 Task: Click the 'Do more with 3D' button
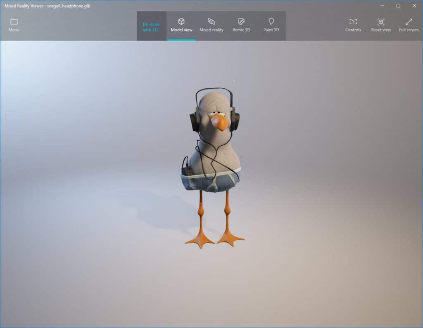(x=151, y=27)
